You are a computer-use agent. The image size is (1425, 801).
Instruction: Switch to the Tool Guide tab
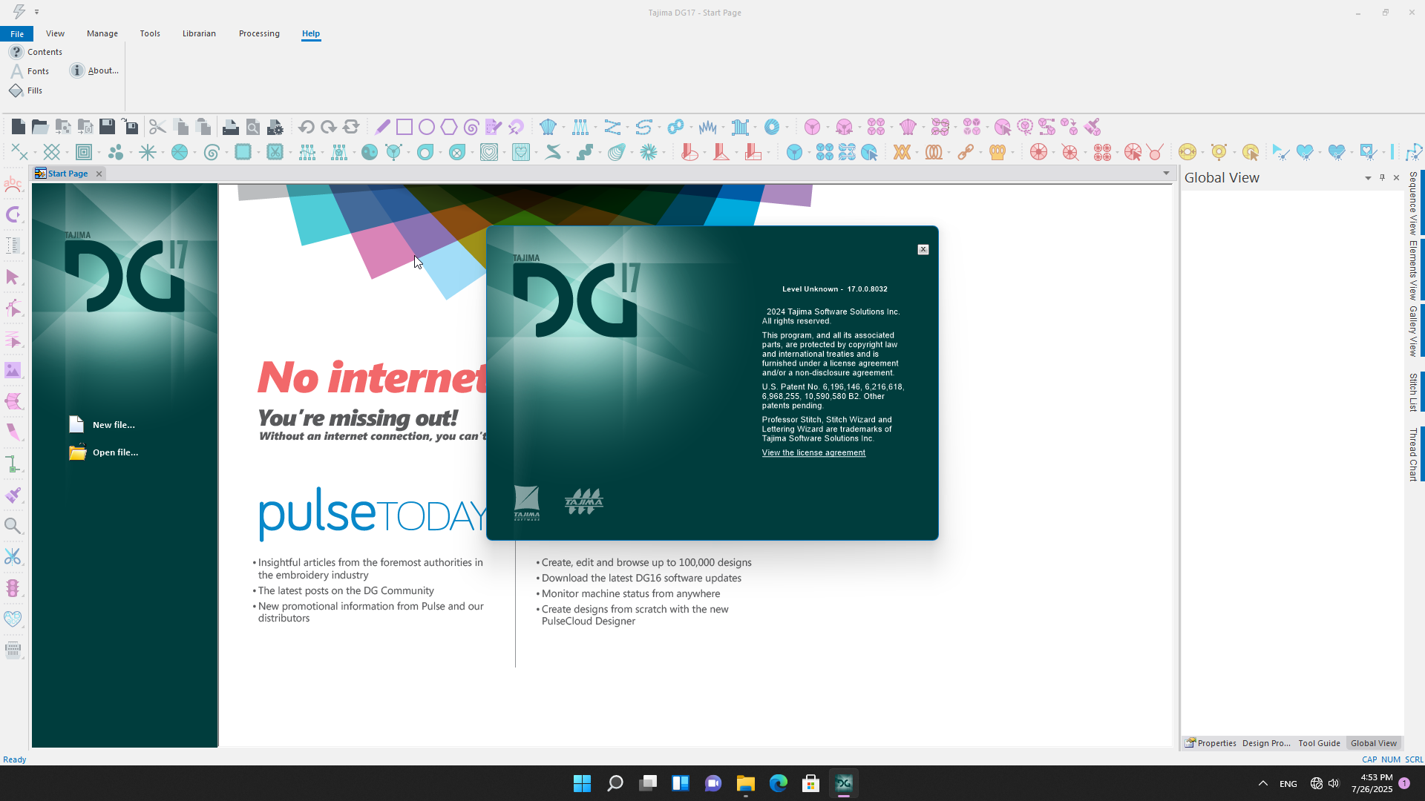[1319, 743]
